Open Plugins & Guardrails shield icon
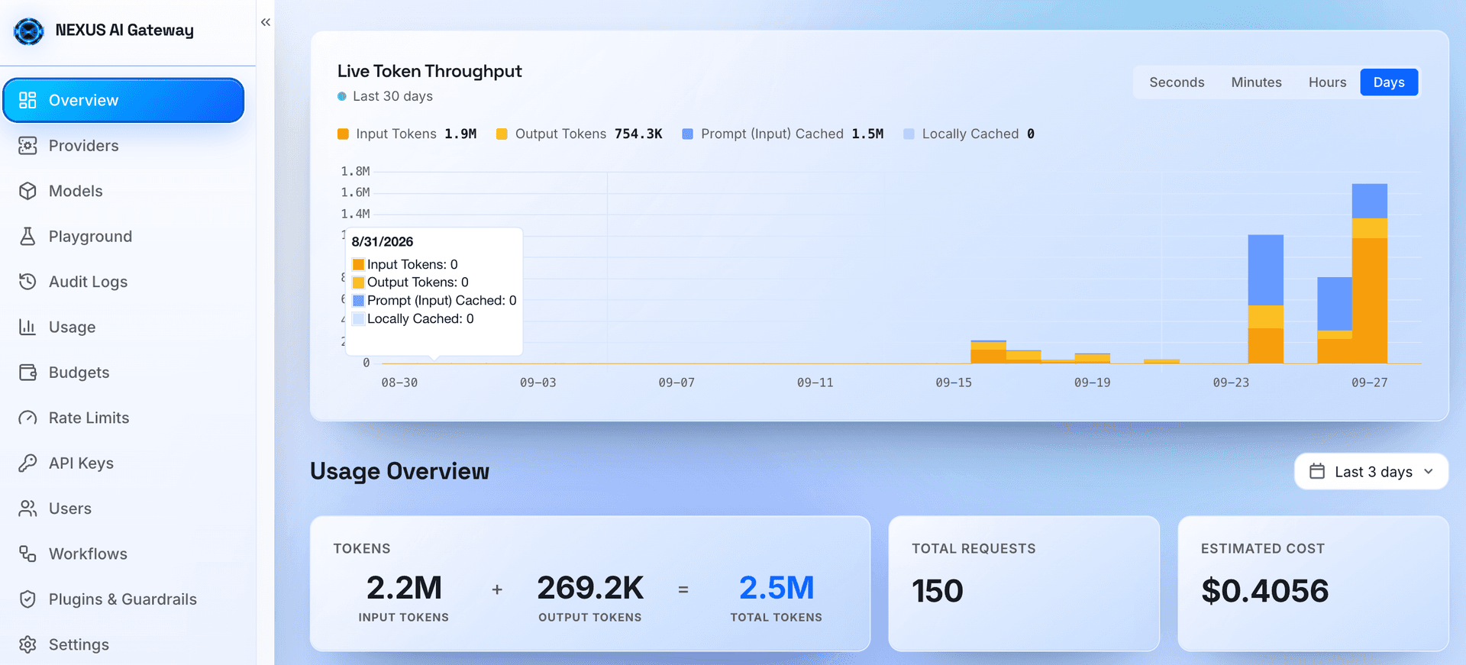Viewport: 1466px width, 665px height. pyautogui.click(x=27, y=599)
